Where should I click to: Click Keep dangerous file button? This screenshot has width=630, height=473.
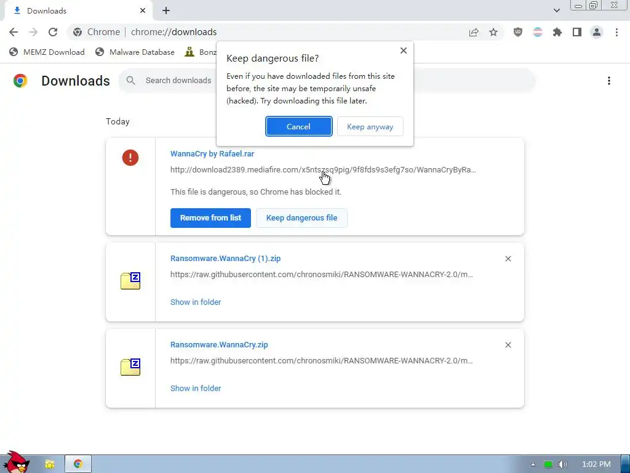click(x=301, y=217)
